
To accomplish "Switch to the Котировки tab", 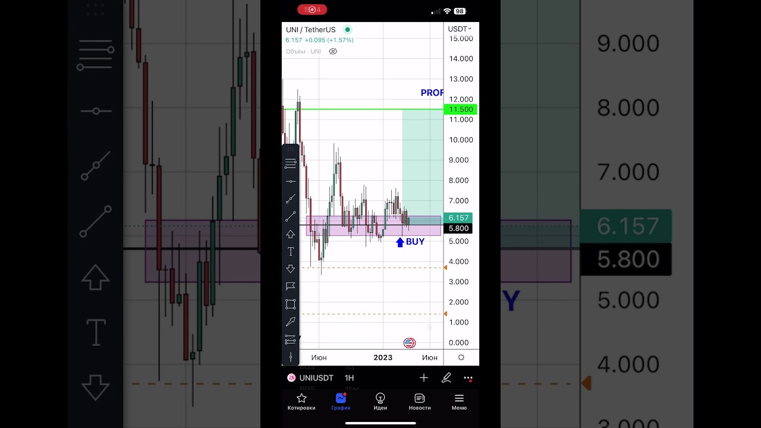I will [301, 401].
